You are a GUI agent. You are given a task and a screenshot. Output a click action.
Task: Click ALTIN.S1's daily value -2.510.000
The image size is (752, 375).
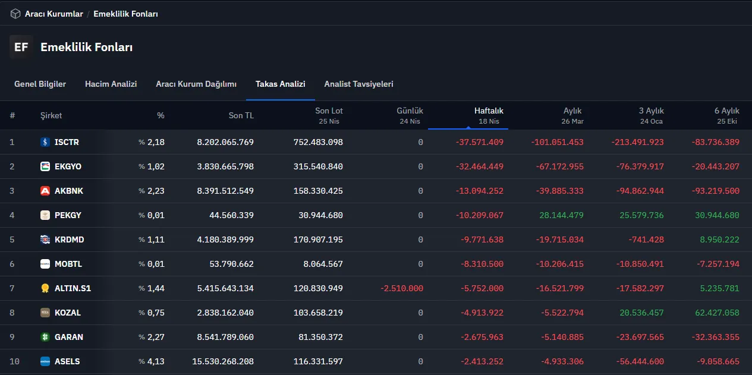(402, 288)
